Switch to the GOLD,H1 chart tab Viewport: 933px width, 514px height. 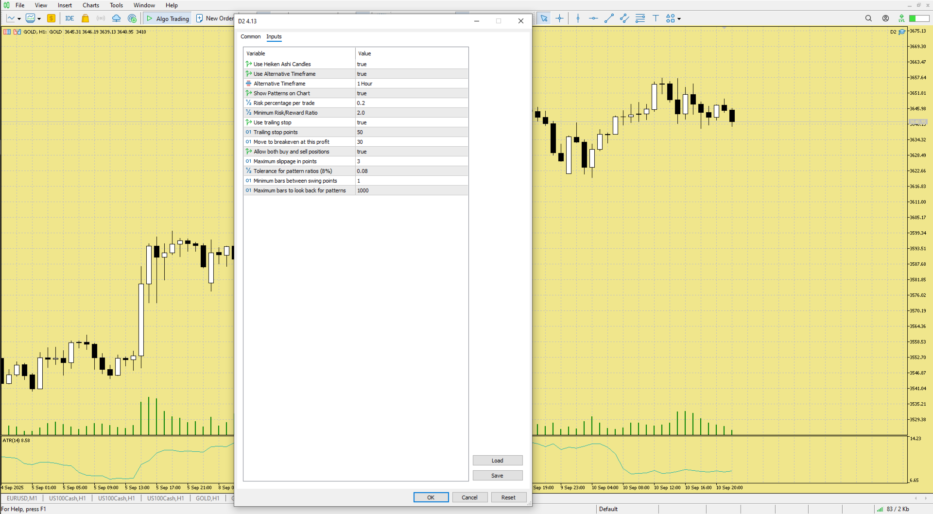tap(207, 498)
